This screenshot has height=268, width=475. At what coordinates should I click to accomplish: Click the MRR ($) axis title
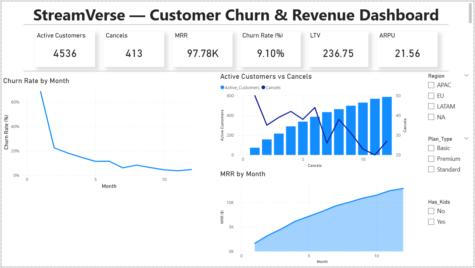[x=222, y=218]
